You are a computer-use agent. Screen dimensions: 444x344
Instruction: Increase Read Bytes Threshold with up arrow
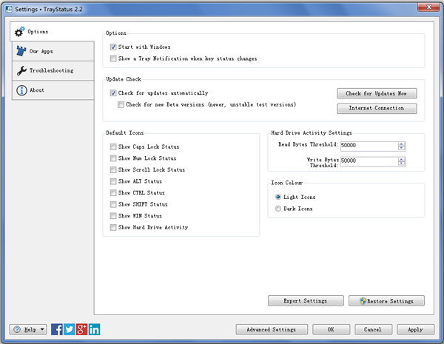(x=402, y=144)
